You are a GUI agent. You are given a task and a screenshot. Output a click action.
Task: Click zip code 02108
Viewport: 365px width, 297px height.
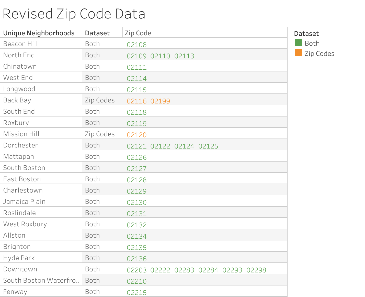click(137, 45)
